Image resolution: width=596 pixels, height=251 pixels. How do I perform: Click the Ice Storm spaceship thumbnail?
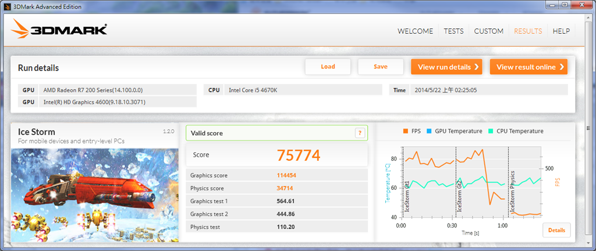tap(95, 195)
